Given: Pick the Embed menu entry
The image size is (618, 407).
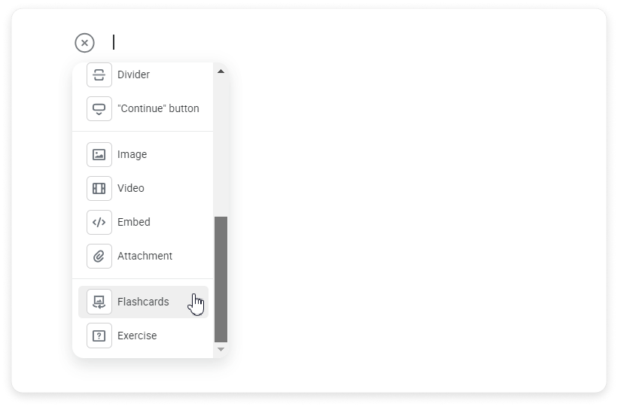Looking at the screenshot, I should click(x=134, y=223).
